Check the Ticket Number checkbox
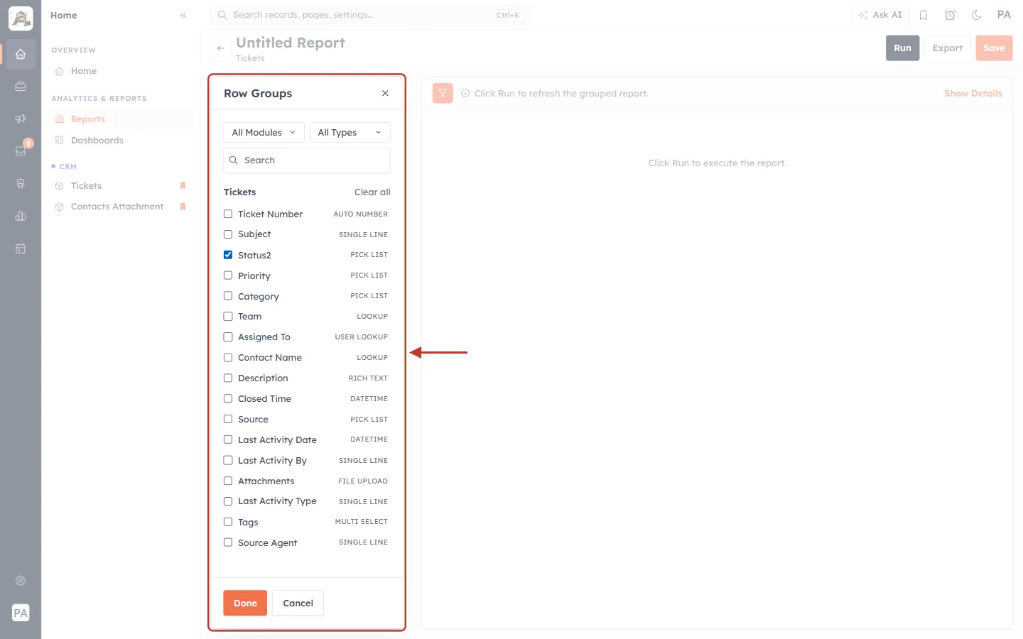The width and height of the screenshot is (1023, 639). coord(228,214)
